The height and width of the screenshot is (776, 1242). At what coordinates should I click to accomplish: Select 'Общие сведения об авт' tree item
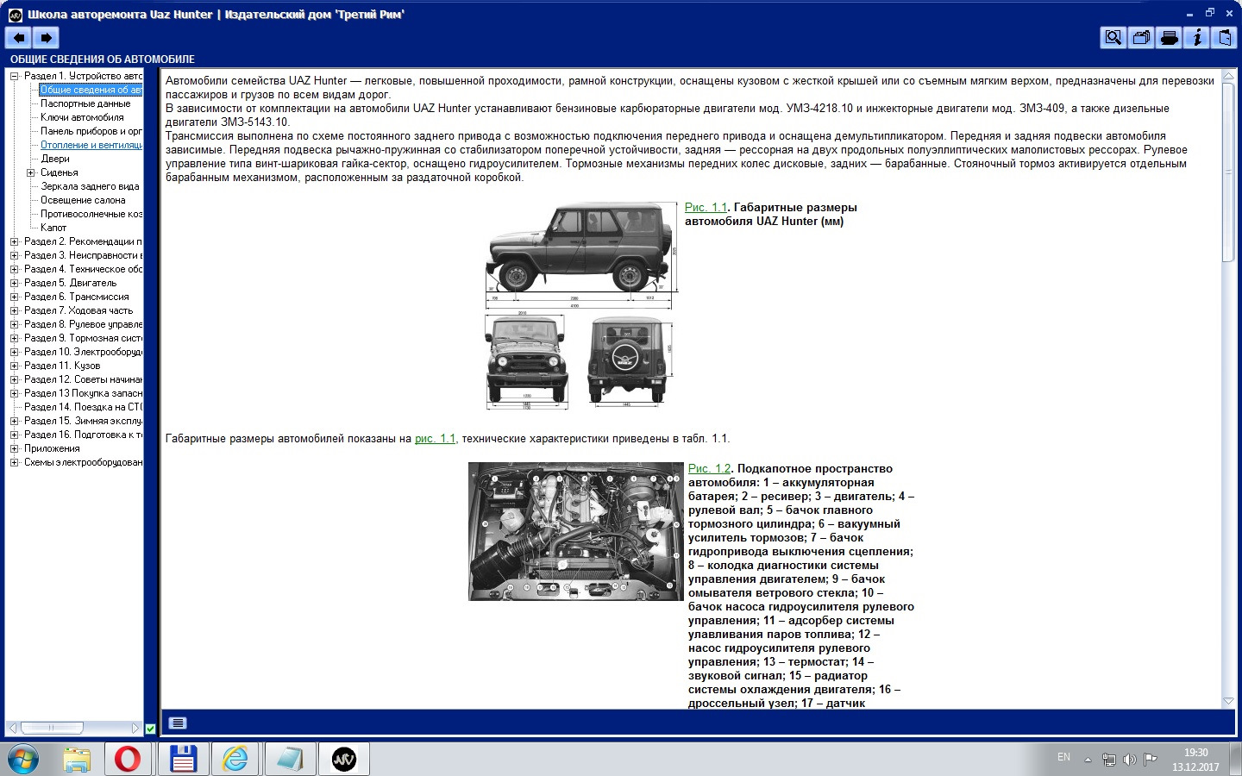pyautogui.click(x=91, y=90)
